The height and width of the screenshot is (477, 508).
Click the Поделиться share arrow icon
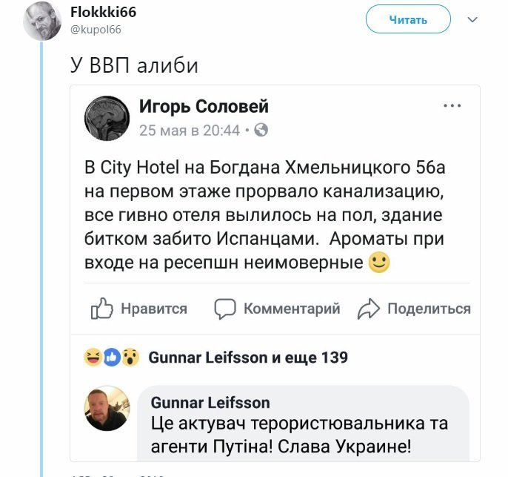tap(368, 309)
